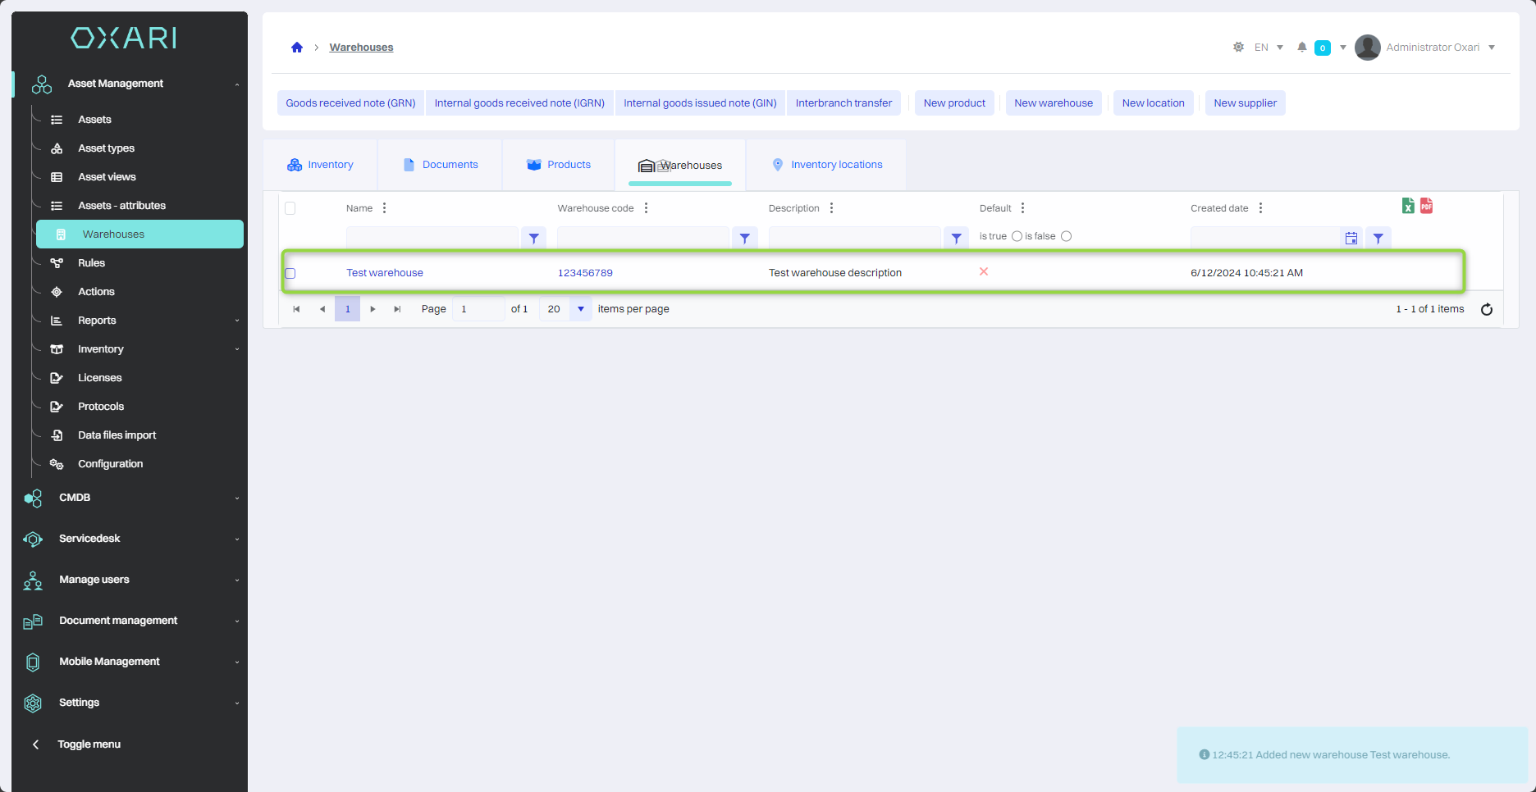Export the table to PDF
Viewport: 1536px width, 792px height.
click(1427, 206)
